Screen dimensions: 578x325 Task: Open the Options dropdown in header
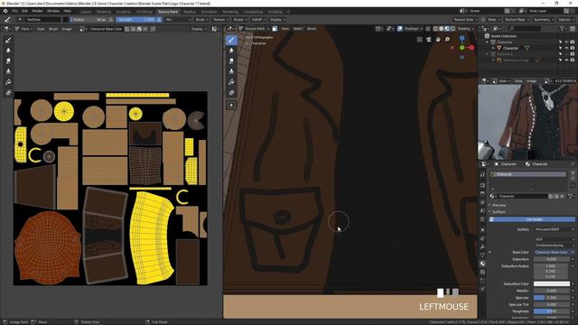coord(566,20)
